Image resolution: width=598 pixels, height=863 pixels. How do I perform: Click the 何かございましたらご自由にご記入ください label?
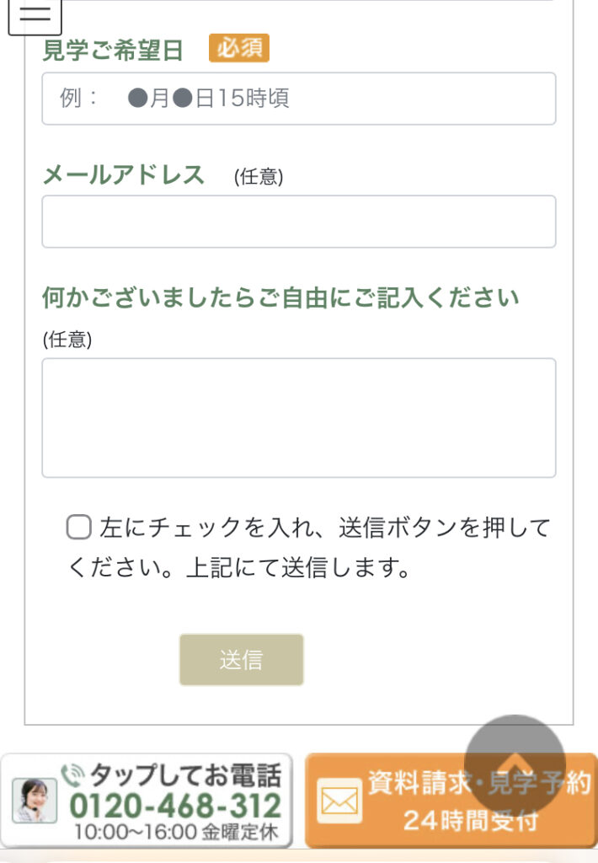coord(280,297)
